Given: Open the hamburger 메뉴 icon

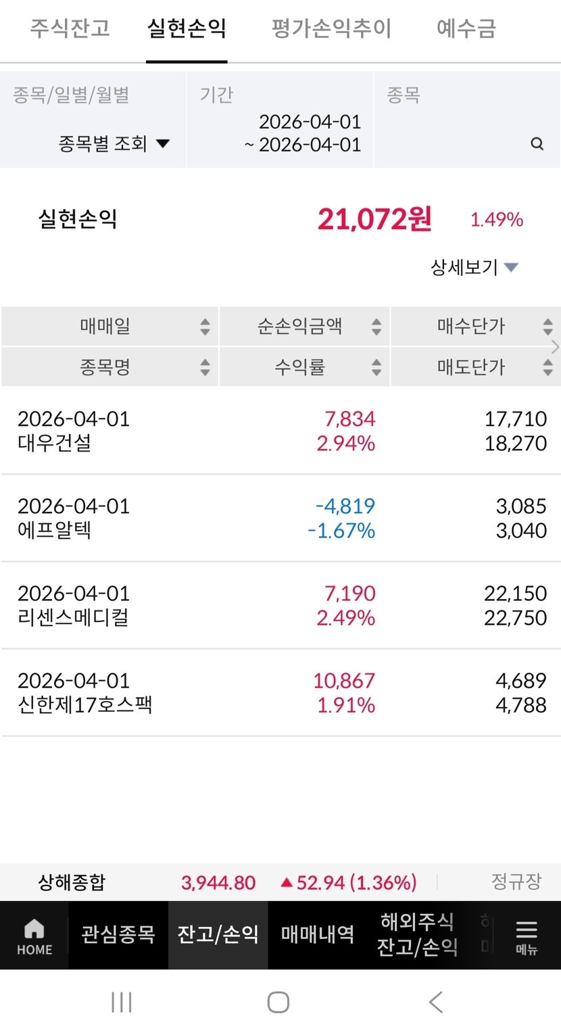Looking at the screenshot, I should [x=526, y=936].
